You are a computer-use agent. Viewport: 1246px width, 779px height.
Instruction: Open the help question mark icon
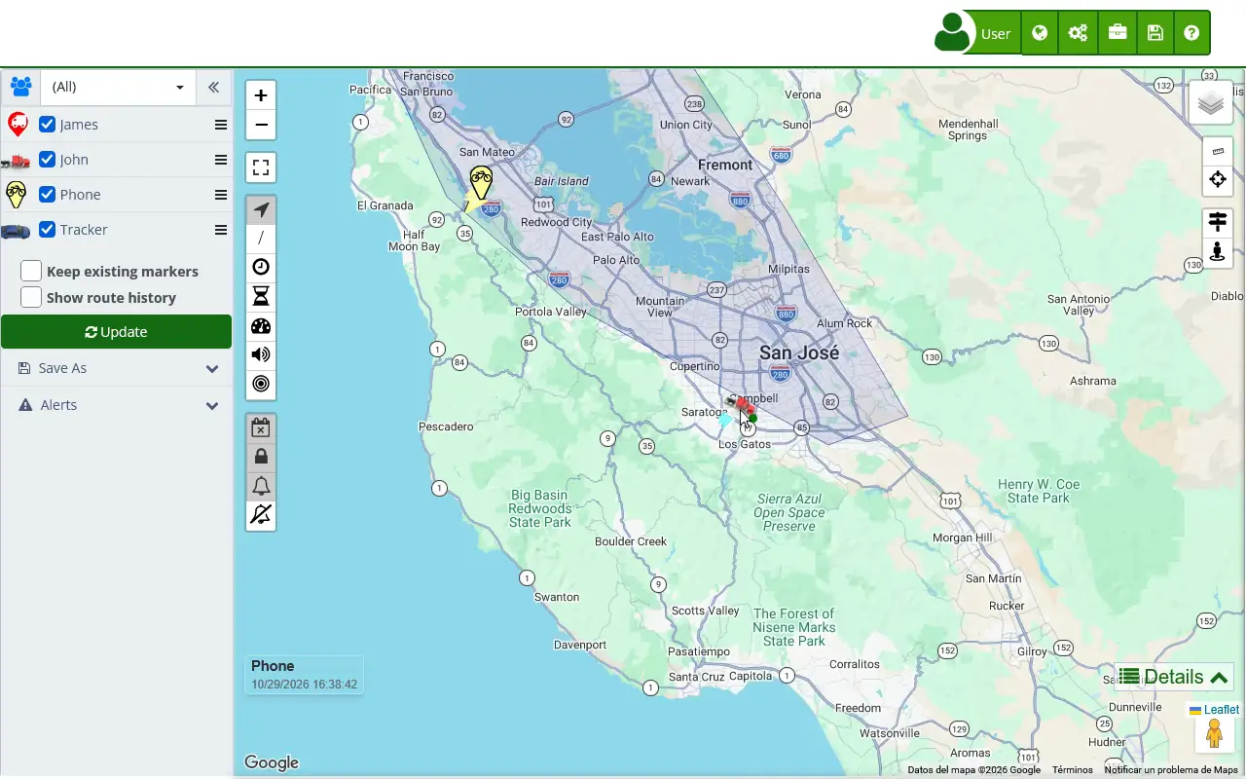pyautogui.click(x=1191, y=33)
